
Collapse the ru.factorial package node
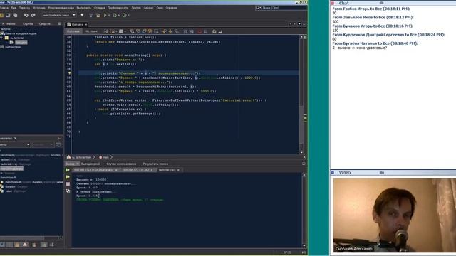[1, 38]
